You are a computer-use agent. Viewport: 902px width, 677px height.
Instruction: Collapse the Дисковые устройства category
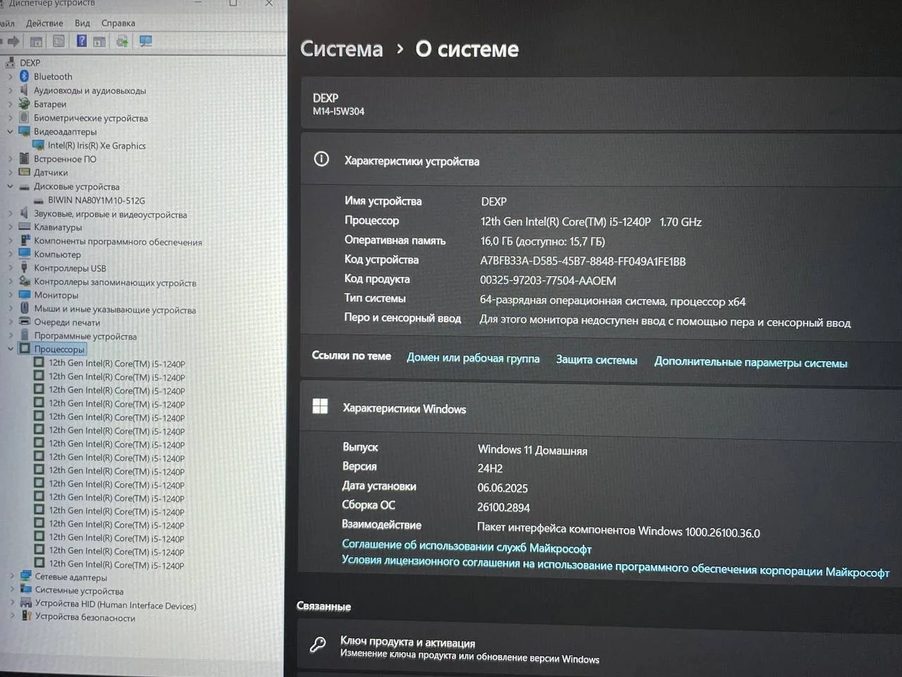pyautogui.click(x=10, y=186)
